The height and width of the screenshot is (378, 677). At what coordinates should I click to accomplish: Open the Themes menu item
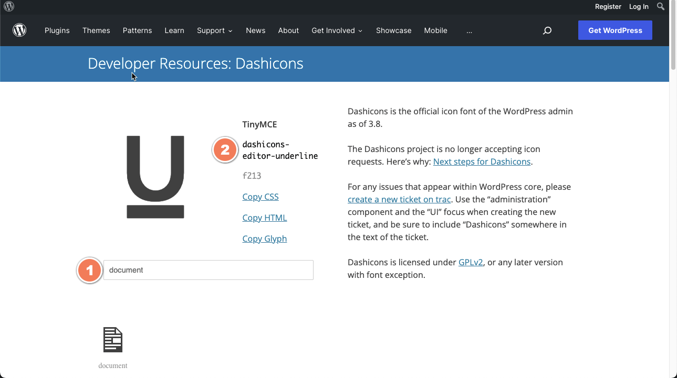[x=96, y=30]
